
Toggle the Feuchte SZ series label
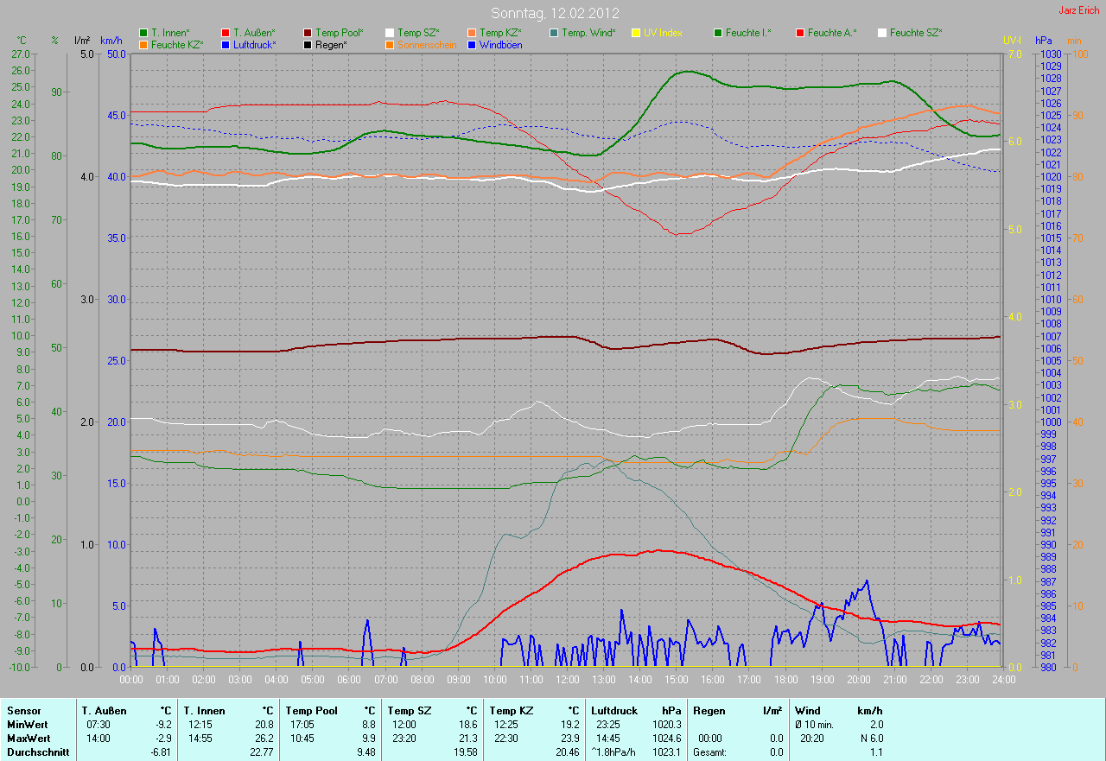915,33
